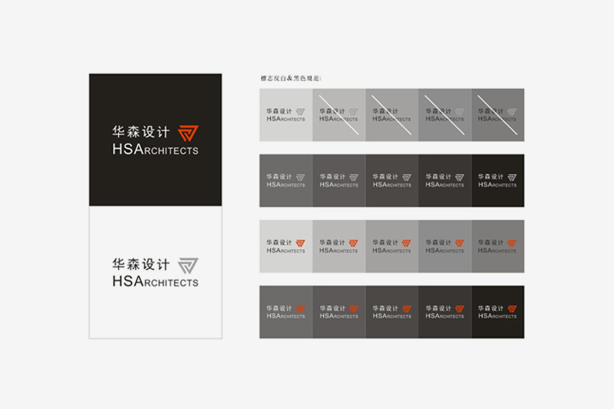This screenshot has width=614, height=409.
Task: Select lightest gray swatch with orange triangle logo
Action: pyautogui.click(x=286, y=246)
